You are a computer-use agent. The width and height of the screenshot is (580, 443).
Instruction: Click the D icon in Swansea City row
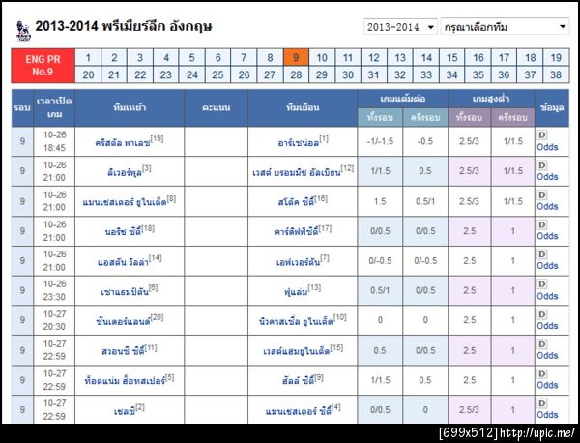[x=542, y=344]
